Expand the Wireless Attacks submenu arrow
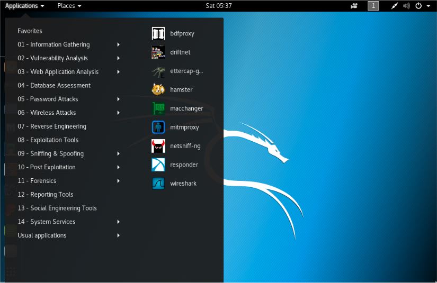 coord(119,113)
